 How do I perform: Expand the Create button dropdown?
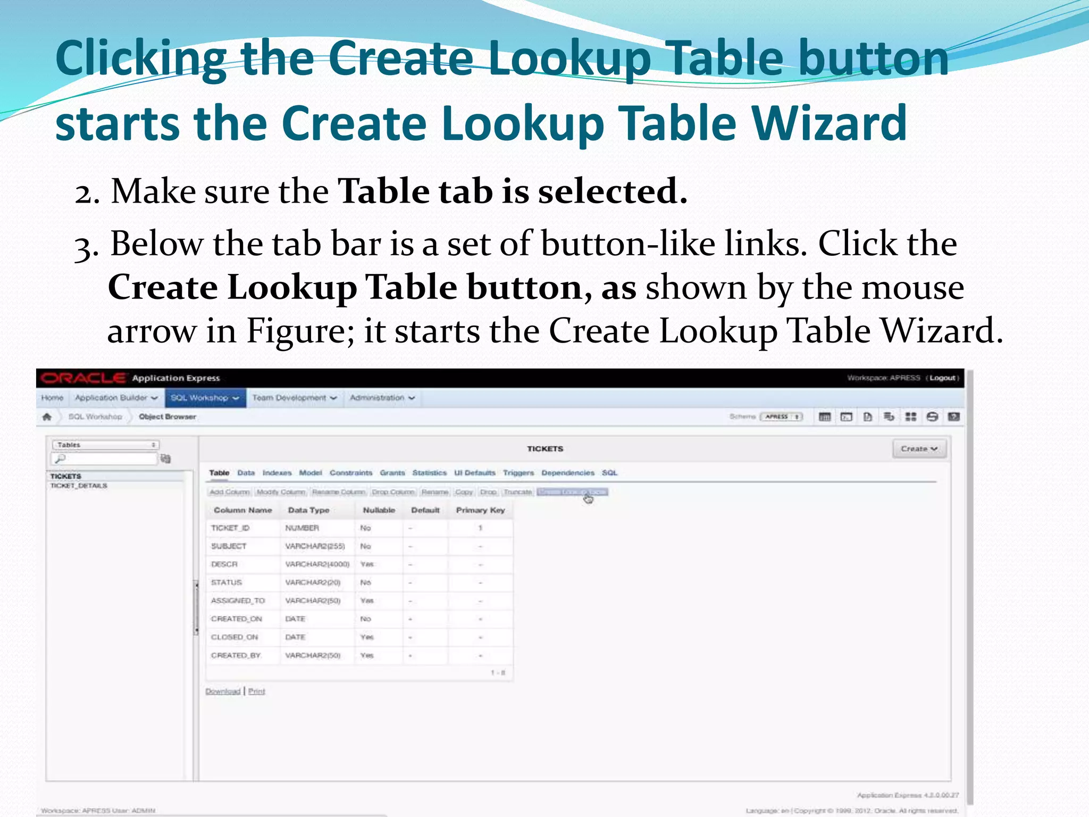pyautogui.click(x=919, y=449)
